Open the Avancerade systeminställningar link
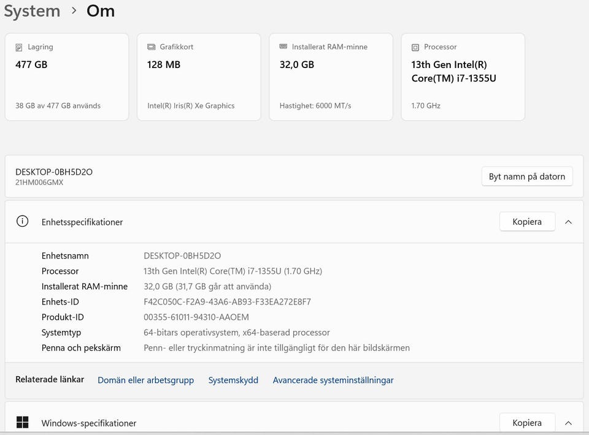The image size is (589, 435). [x=333, y=380]
